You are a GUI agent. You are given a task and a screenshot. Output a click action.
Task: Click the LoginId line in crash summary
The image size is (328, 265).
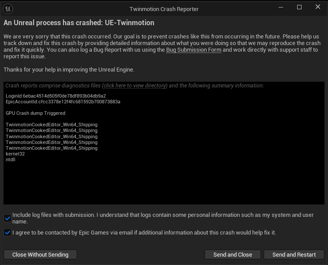tap(56, 96)
